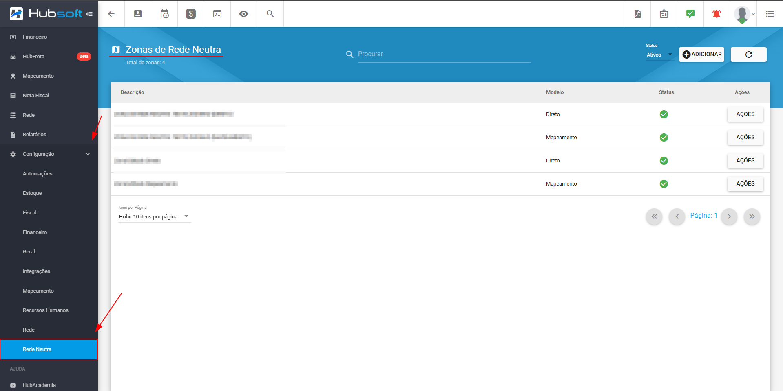Open the calendar event icon at top right

coord(664,14)
